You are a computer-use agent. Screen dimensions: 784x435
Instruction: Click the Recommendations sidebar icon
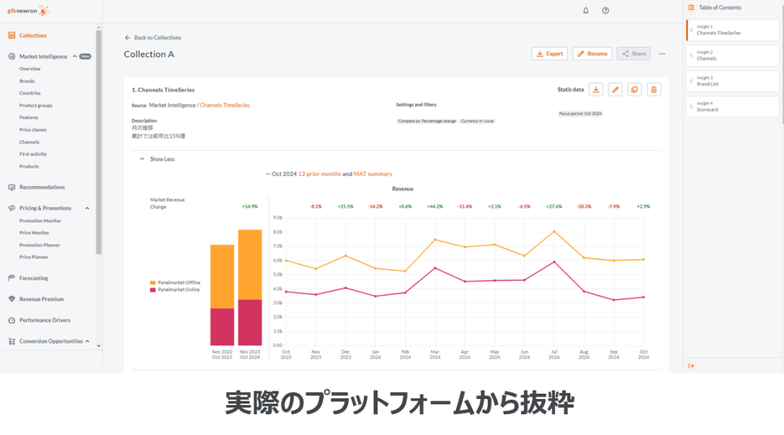point(11,187)
